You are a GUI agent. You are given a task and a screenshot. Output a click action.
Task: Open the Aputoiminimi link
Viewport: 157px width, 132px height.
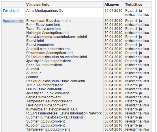[x=13, y=21]
